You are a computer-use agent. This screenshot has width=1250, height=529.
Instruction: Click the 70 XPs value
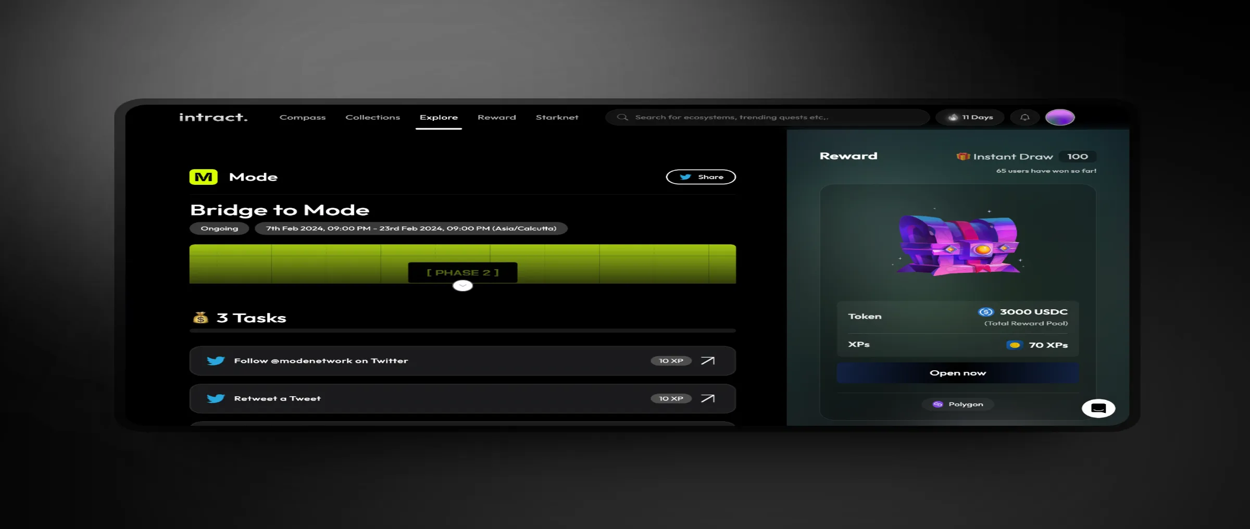(x=1048, y=345)
